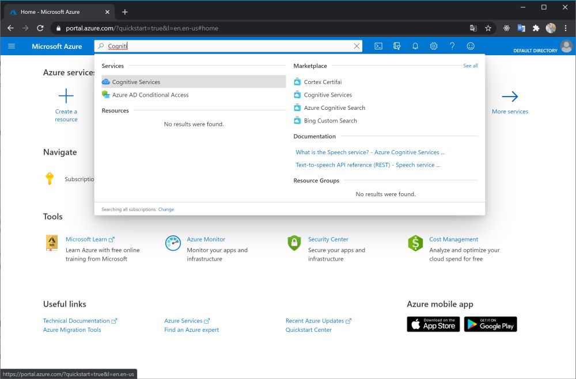Go back with the browser back arrow
The height and width of the screenshot is (379, 576).
(10, 28)
